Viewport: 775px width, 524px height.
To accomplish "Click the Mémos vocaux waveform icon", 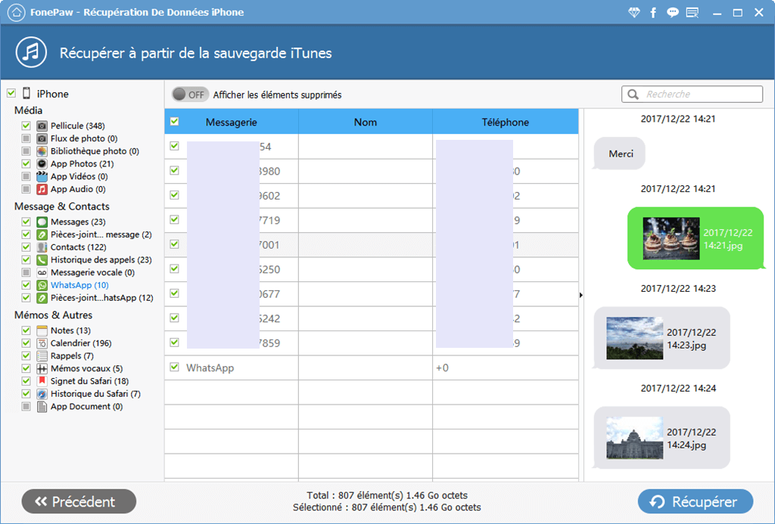I will (x=42, y=368).
